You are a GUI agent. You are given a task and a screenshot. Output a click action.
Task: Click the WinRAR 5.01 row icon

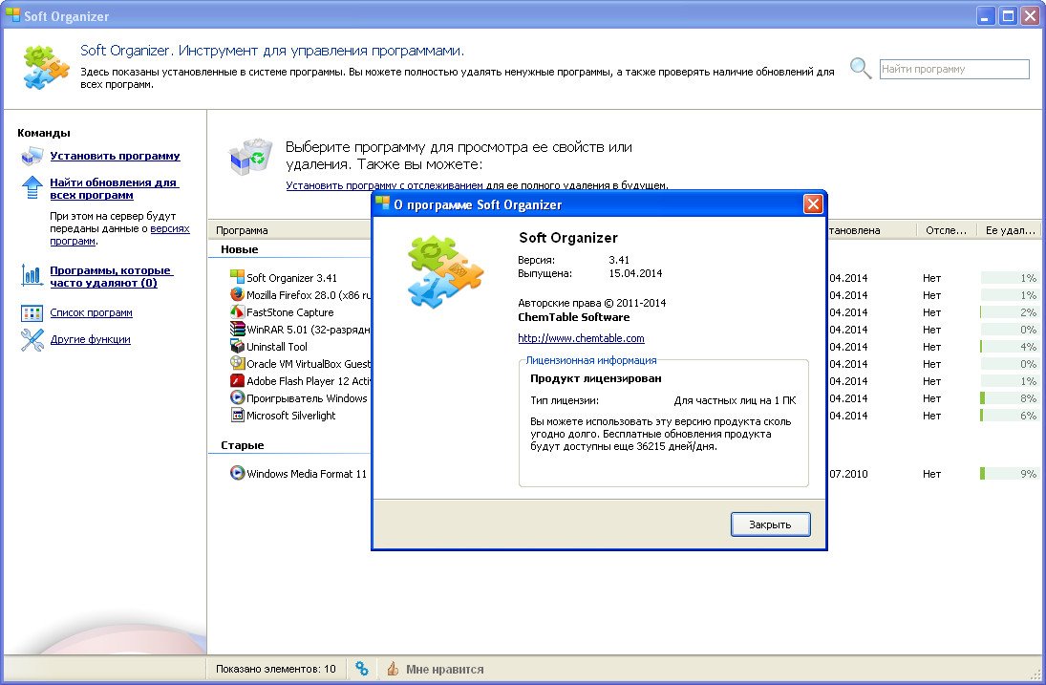tap(237, 329)
